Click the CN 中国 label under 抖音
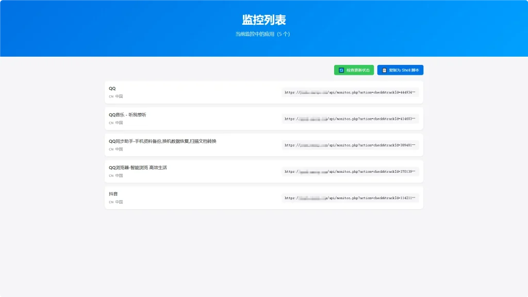Viewport: 528px width, 297px height. click(x=116, y=202)
